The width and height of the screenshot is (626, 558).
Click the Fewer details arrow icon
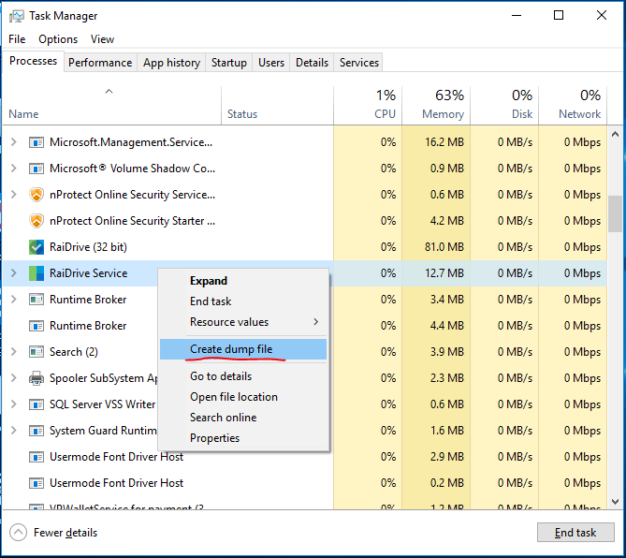coord(18,533)
